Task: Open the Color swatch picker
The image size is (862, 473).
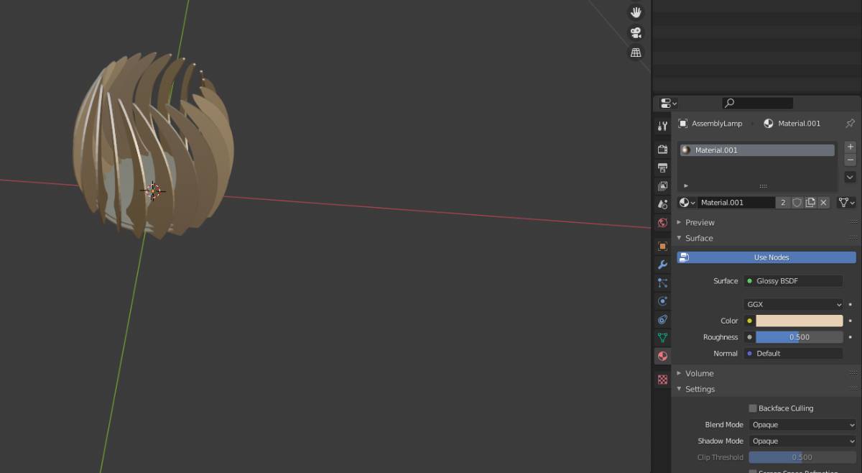Action: coord(799,321)
